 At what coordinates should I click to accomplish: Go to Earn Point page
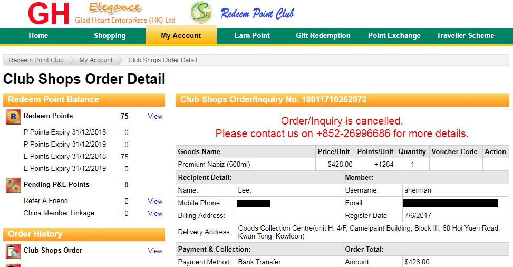click(252, 36)
